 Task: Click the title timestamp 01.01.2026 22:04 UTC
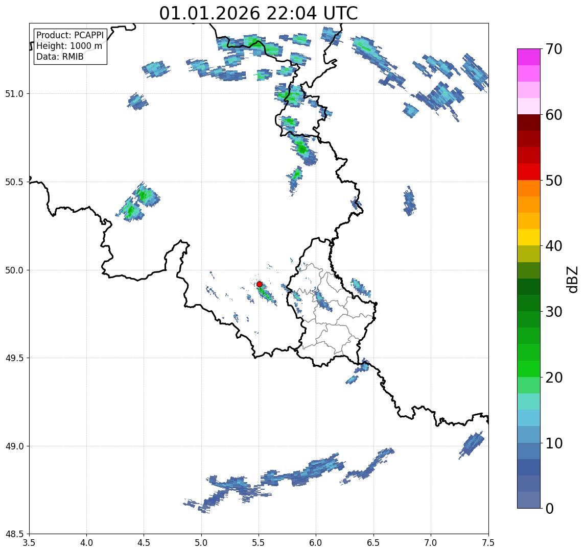coord(259,13)
